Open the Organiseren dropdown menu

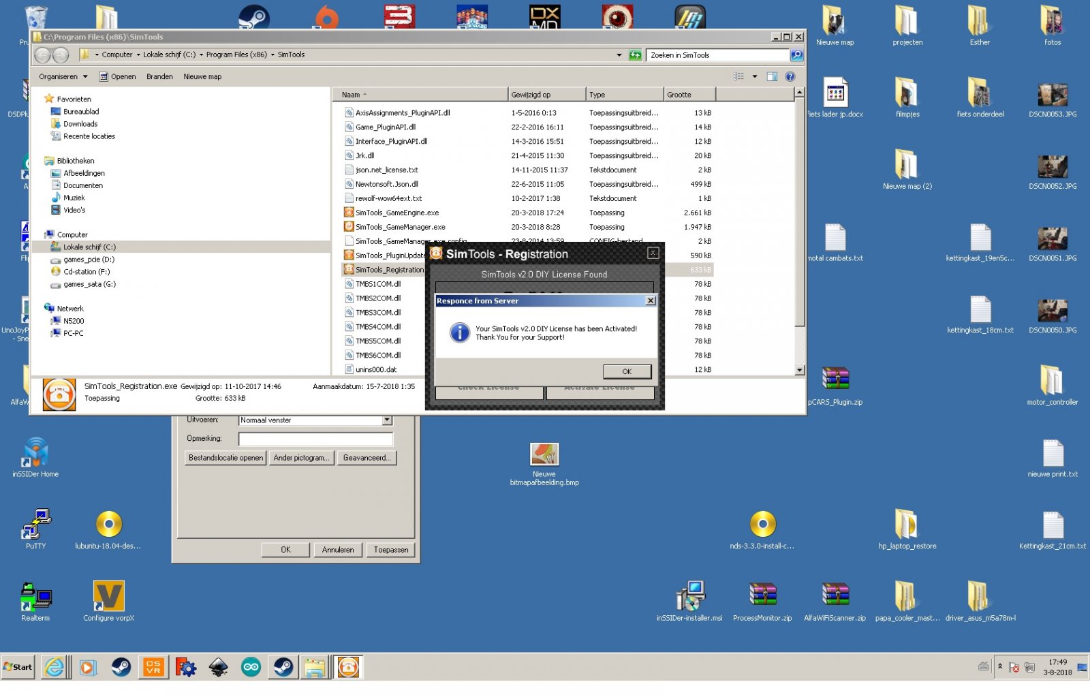(x=63, y=76)
